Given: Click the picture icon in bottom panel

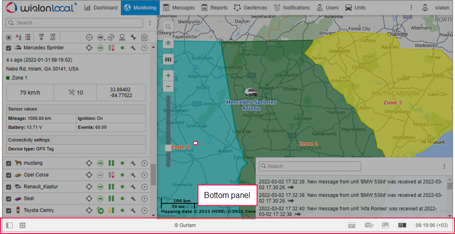Looking at the screenshot, I should (385, 225).
